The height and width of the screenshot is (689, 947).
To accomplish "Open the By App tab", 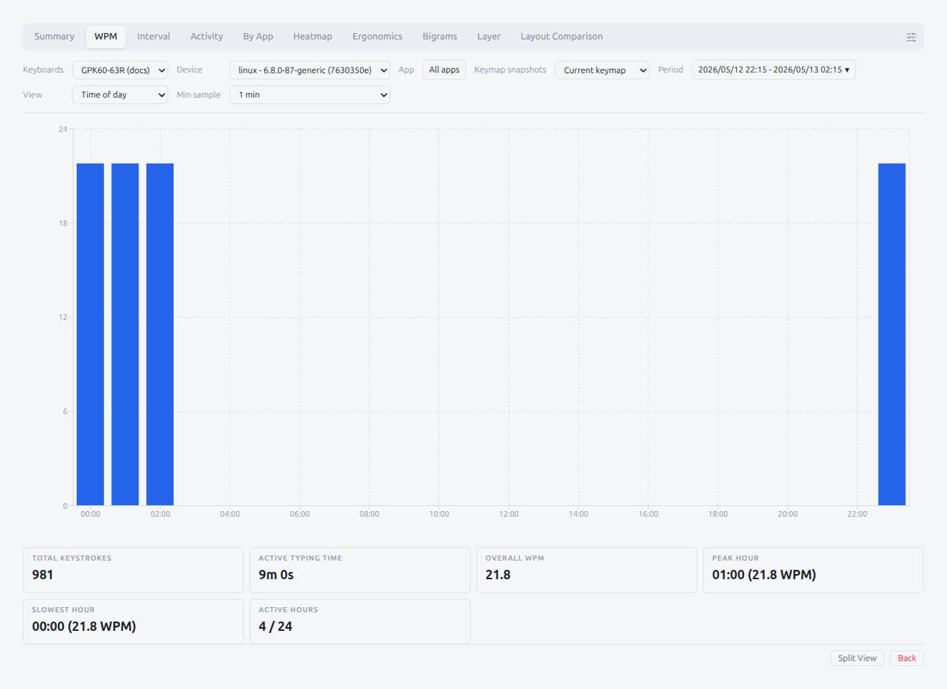I will pyautogui.click(x=258, y=37).
